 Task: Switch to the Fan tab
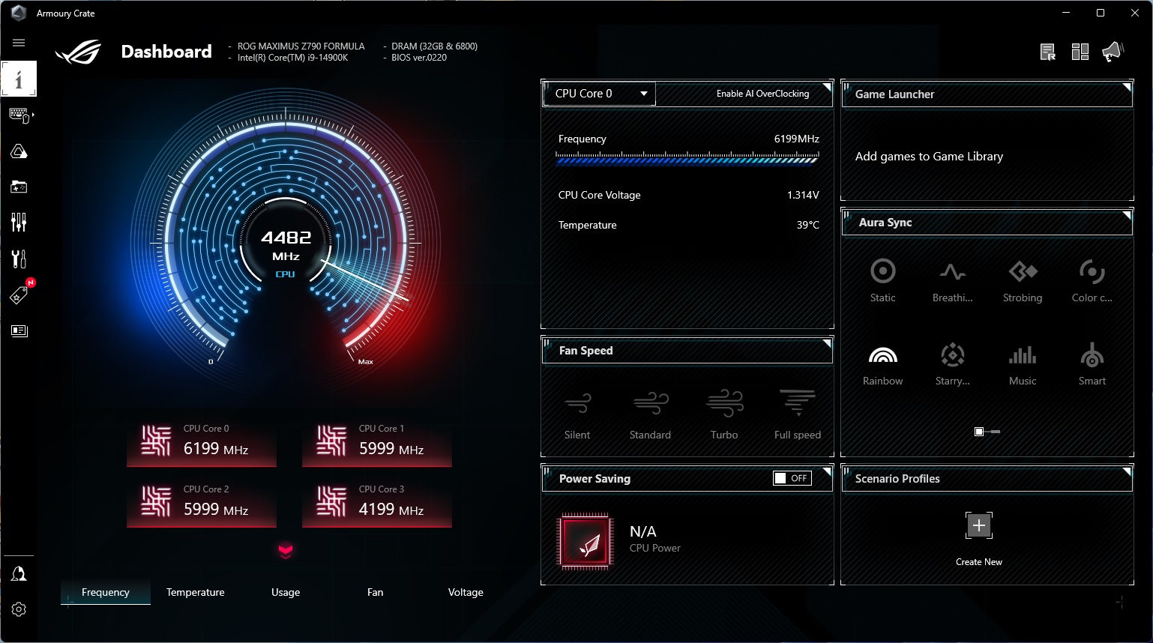coord(376,592)
